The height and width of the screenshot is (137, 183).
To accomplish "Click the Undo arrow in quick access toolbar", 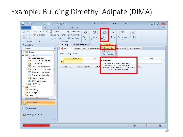I will click(x=34, y=24).
